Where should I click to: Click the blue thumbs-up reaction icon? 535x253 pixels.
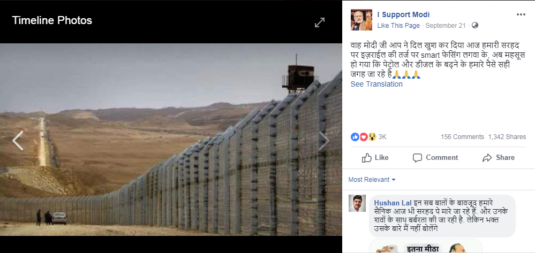pos(355,137)
